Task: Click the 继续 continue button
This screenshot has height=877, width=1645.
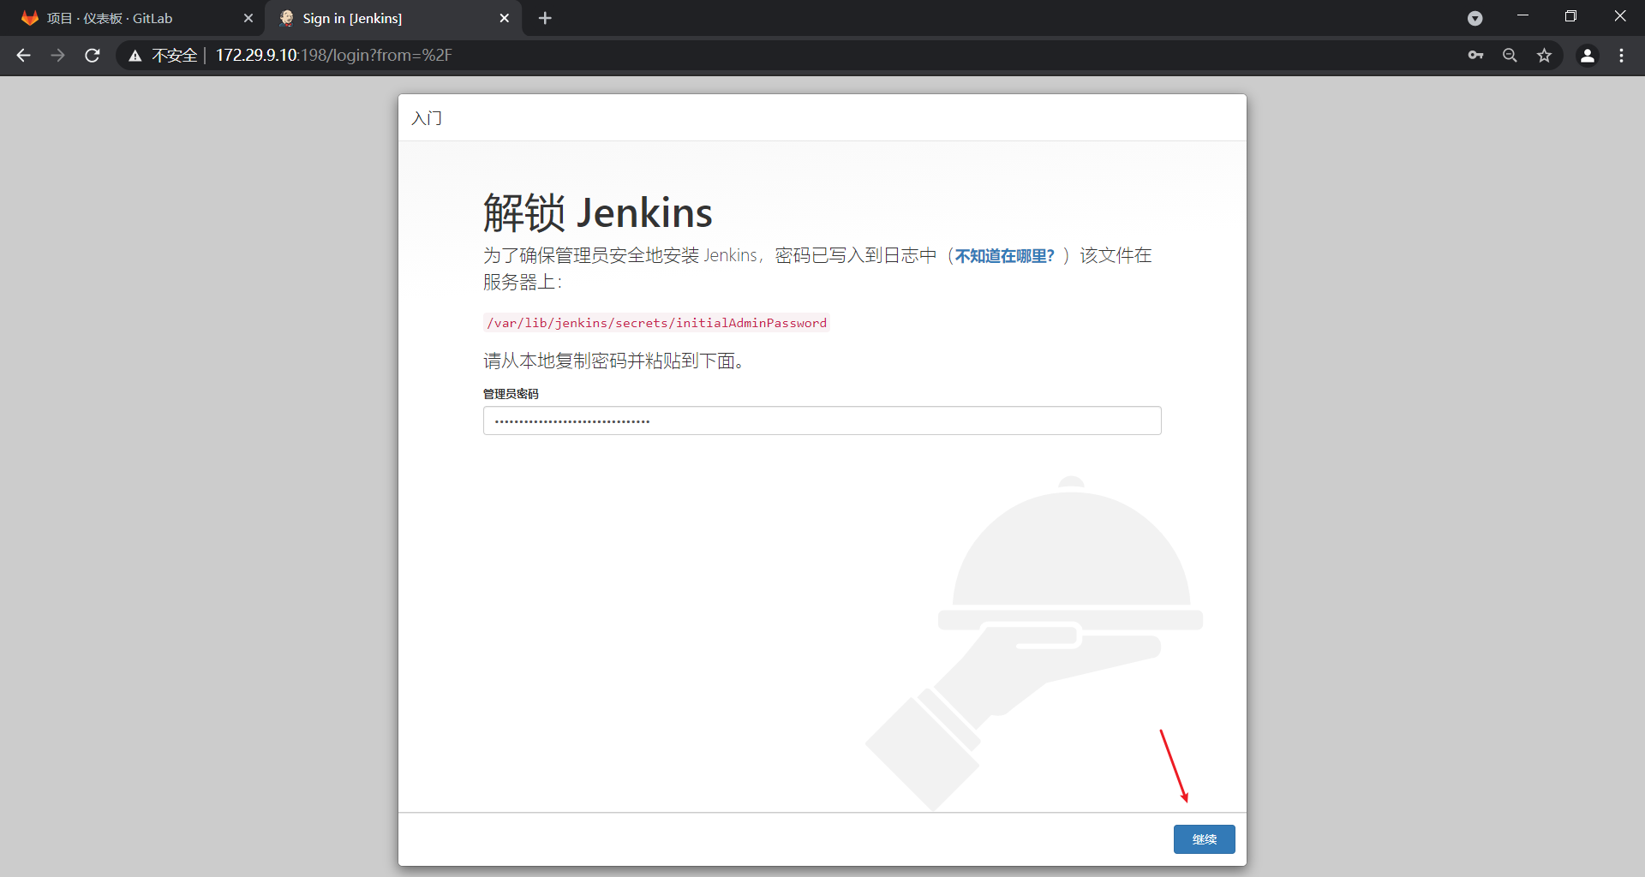Action: 1204,839
